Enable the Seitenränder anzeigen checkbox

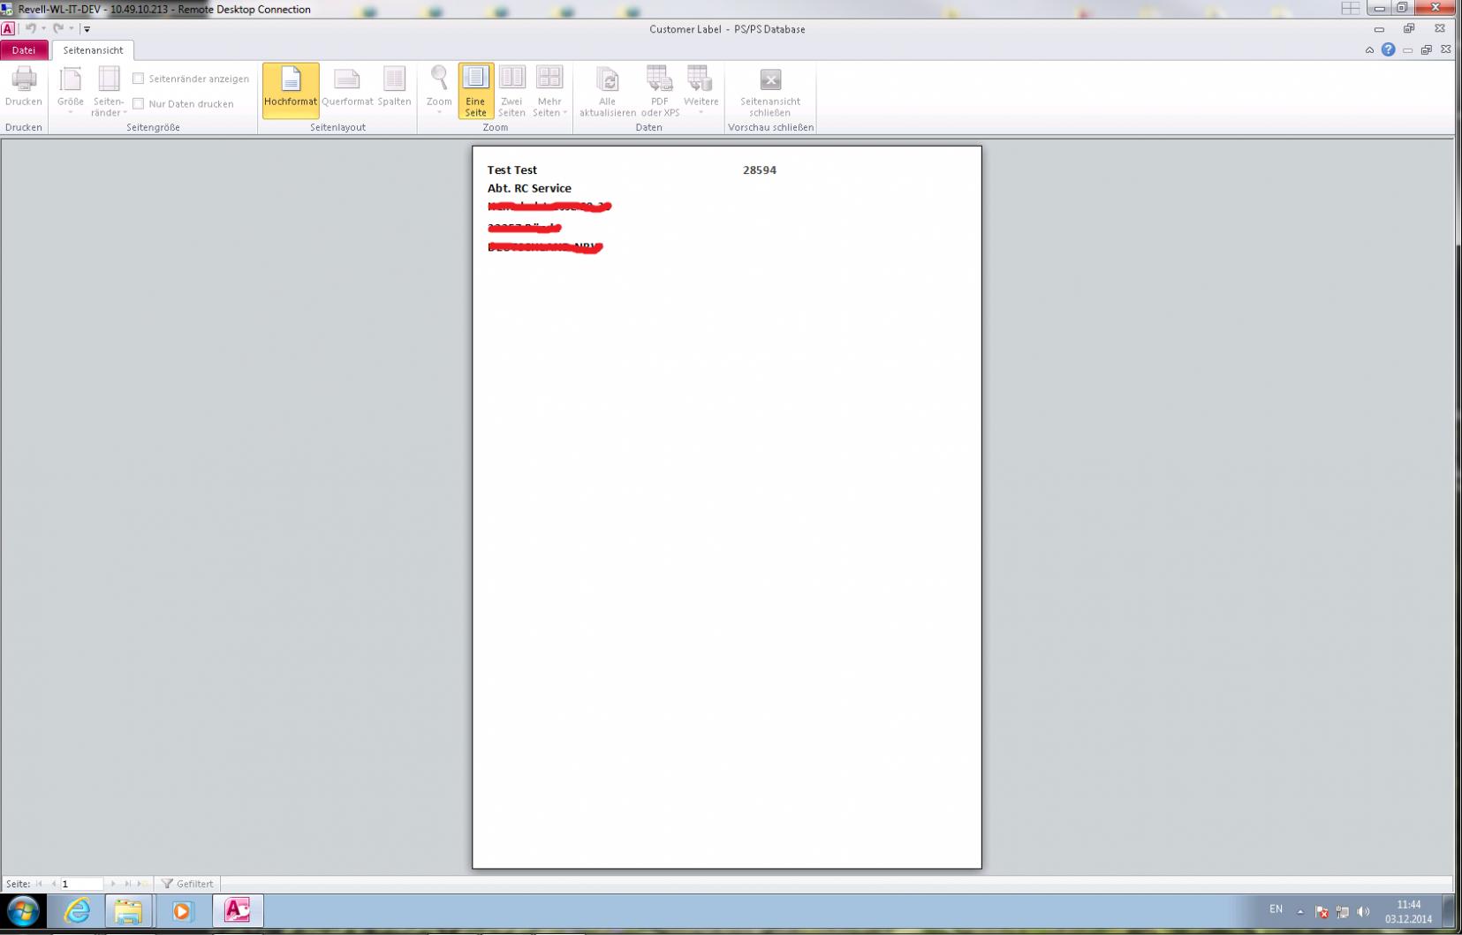coord(139,79)
